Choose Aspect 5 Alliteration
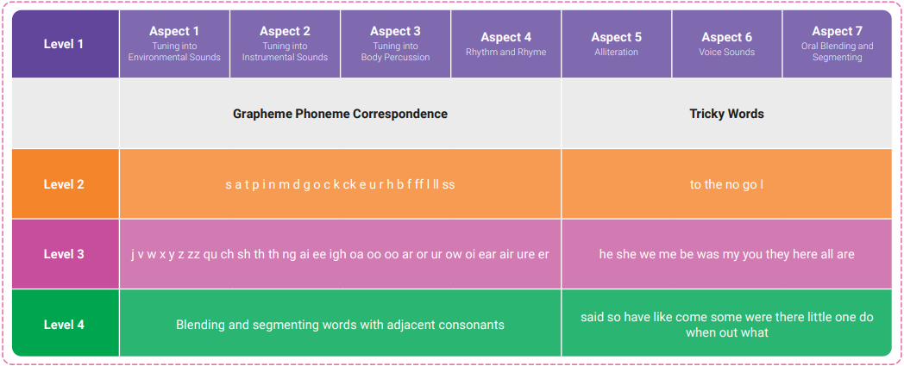This screenshot has height=366, width=904. 616,44
